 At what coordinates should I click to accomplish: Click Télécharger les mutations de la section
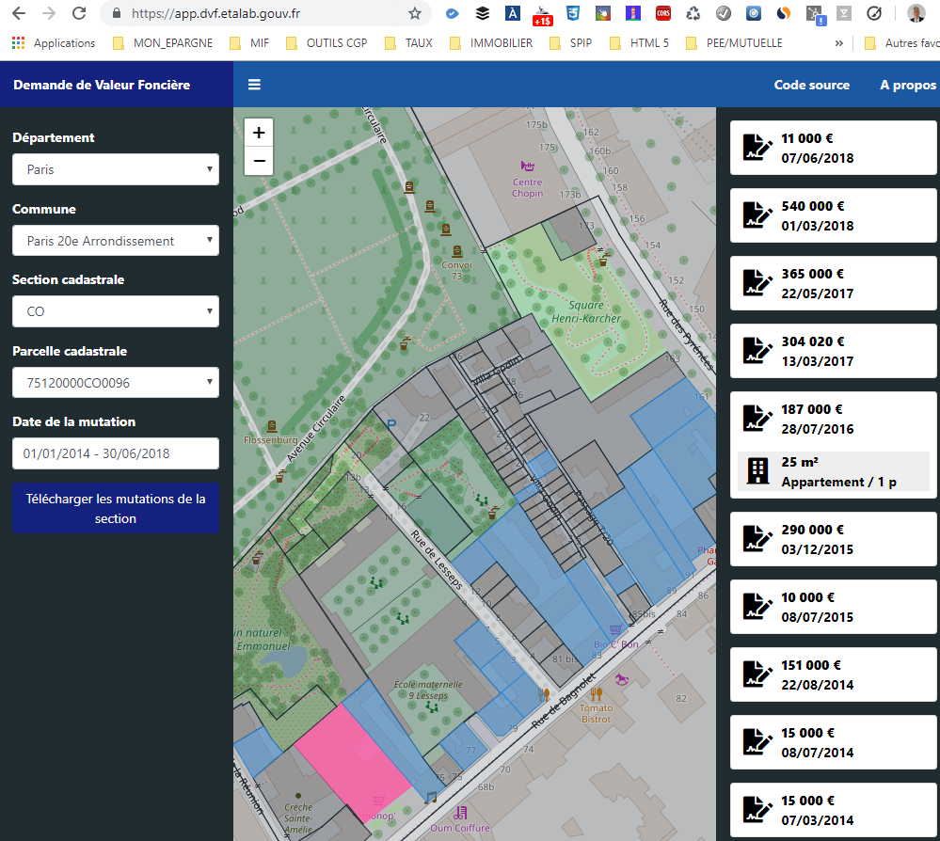115,509
